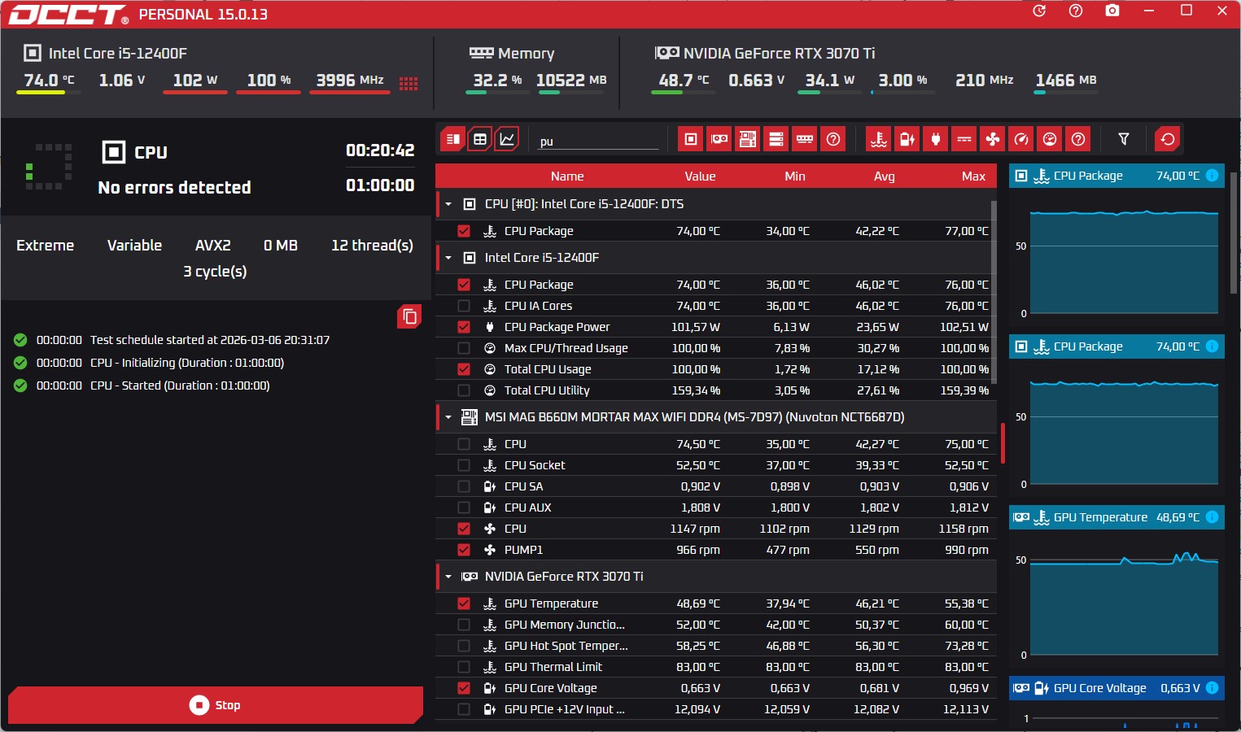Image resolution: width=1241 pixels, height=732 pixels.
Task: Open the history clock icon in title bar
Action: [x=1039, y=11]
